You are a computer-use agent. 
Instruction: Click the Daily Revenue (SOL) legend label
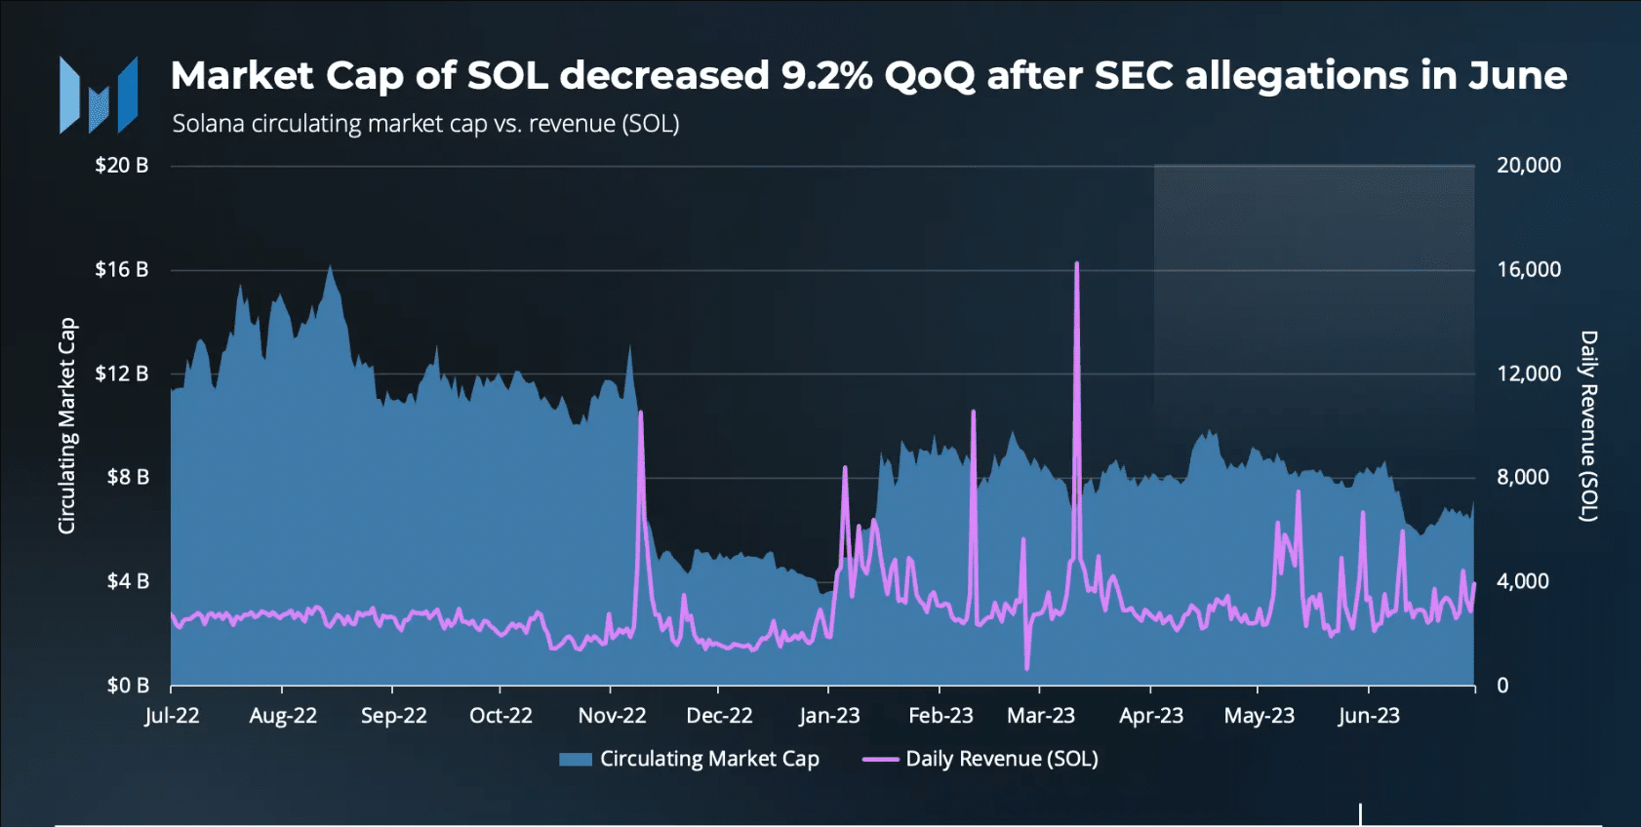click(x=1002, y=759)
